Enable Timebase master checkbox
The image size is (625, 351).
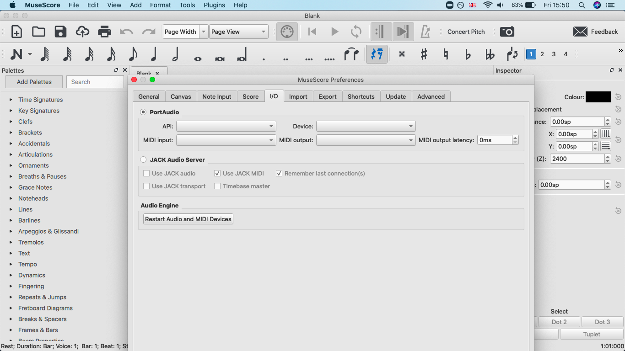click(217, 186)
